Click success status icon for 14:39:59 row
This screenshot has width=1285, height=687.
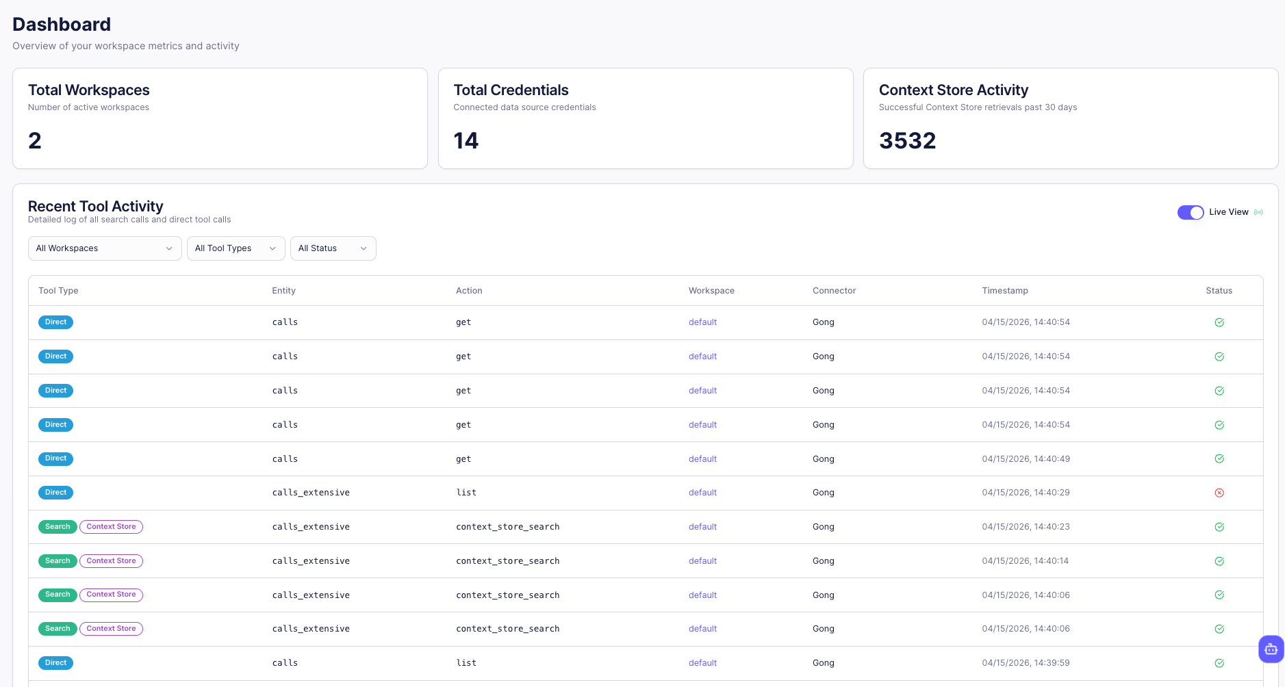tap(1219, 663)
